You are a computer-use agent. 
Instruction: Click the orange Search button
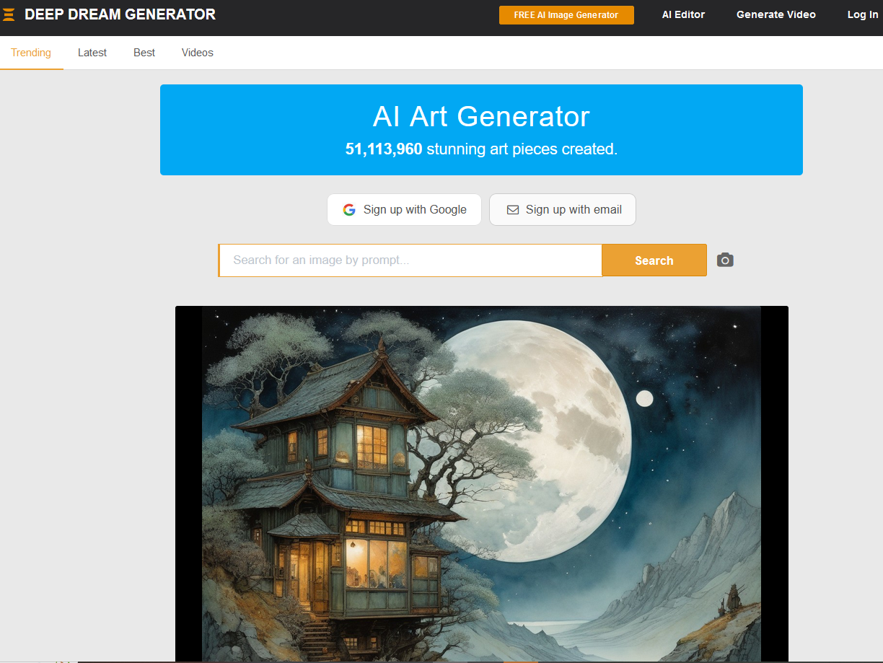pyautogui.click(x=654, y=260)
